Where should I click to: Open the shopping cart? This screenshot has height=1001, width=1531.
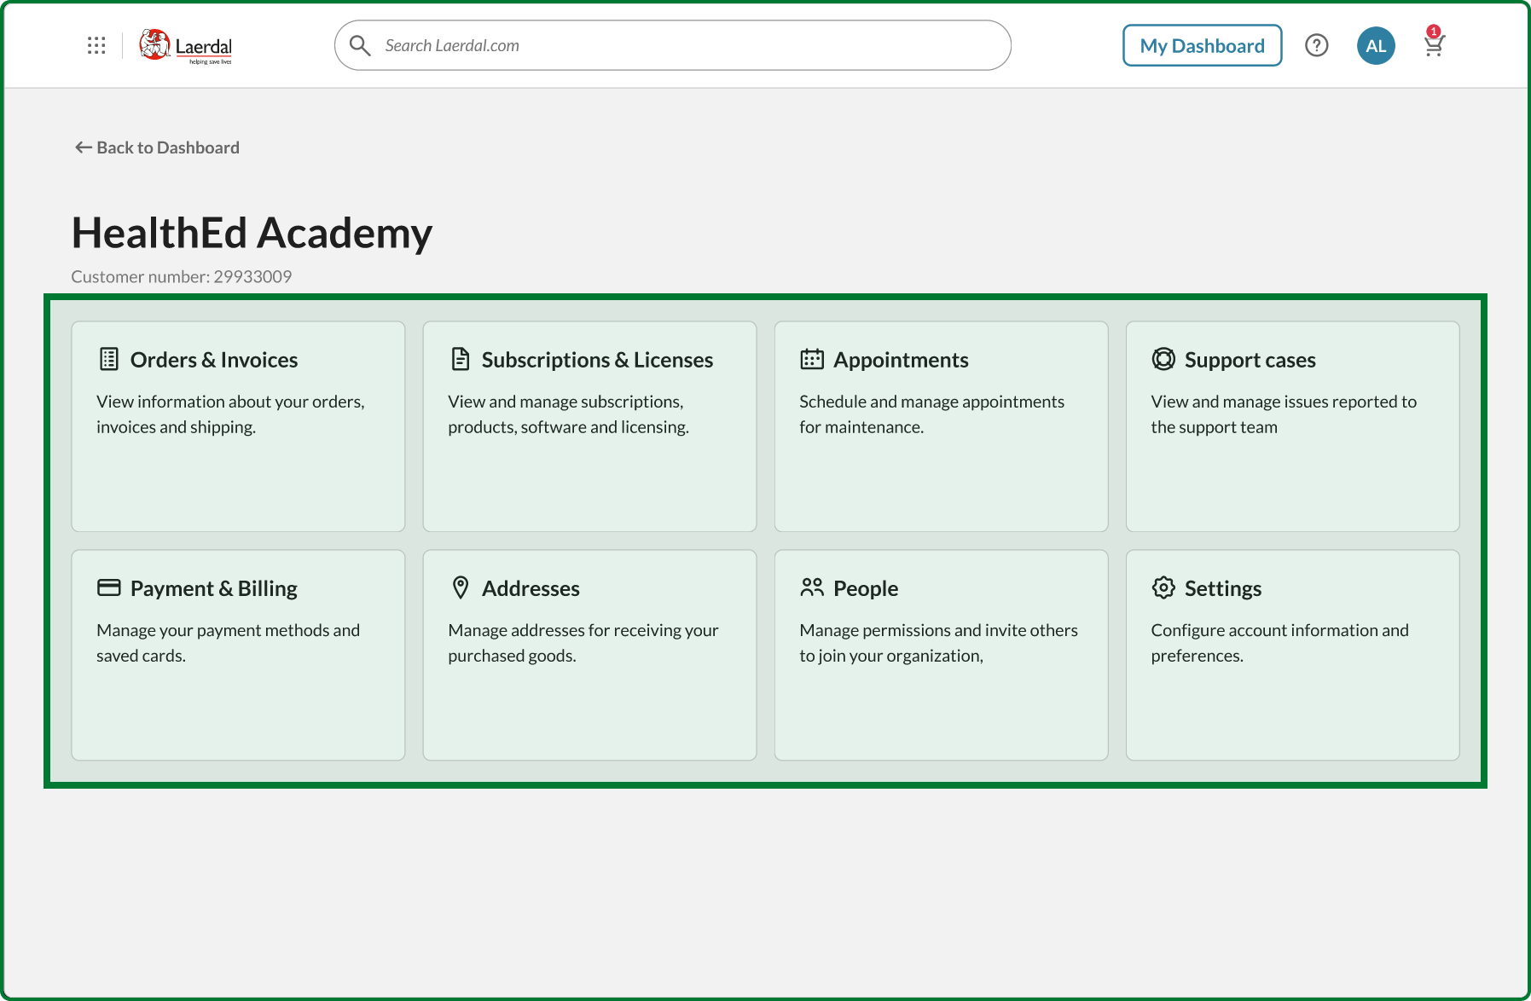1434,44
